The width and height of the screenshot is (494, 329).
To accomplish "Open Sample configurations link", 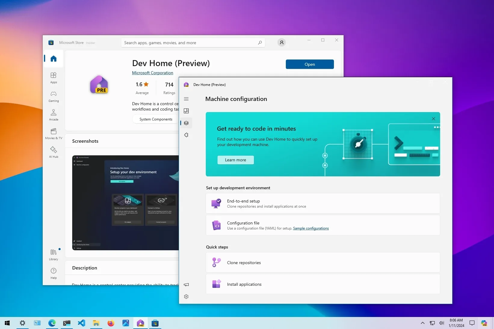I will click(311, 228).
